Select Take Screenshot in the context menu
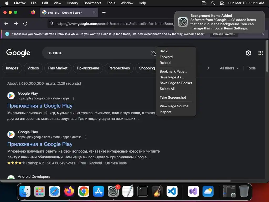The width and height of the screenshot is (269, 202). [176, 97]
